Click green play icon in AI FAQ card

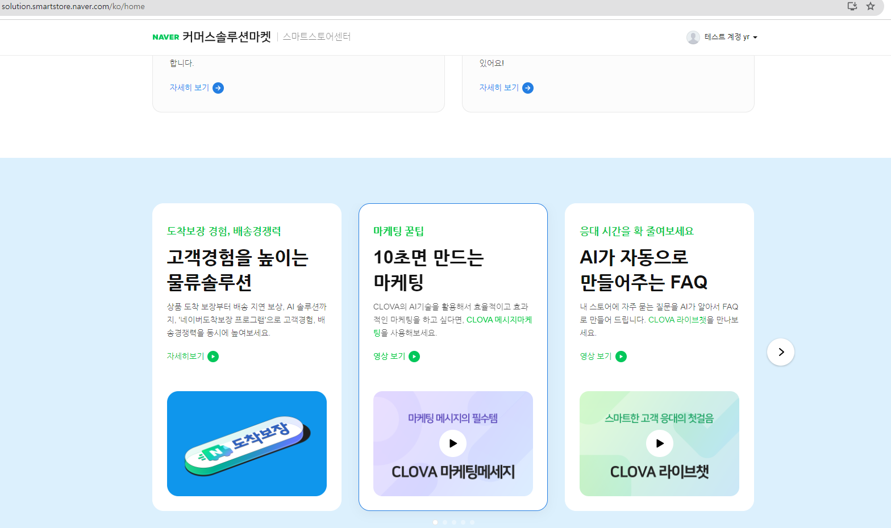tap(621, 357)
